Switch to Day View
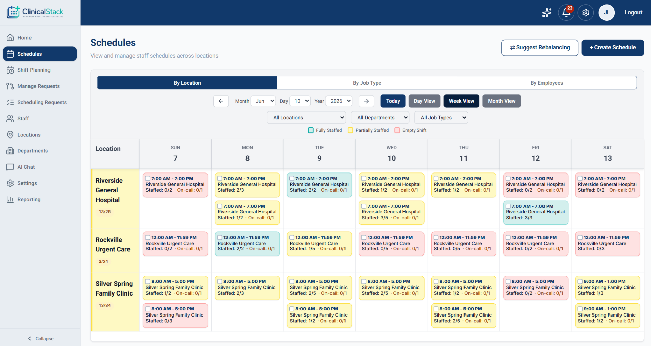Image resolution: width=651 pixels, height=346 pixels. (424, 101)
